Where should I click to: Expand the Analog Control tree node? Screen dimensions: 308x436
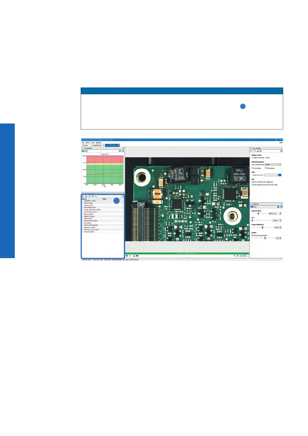pyautogui.click(x=83, y=205)
